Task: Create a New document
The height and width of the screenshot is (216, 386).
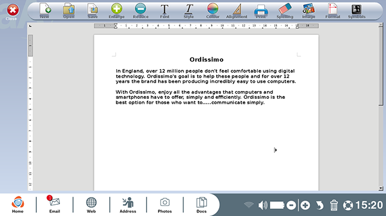Action: (x=45, y=11)
